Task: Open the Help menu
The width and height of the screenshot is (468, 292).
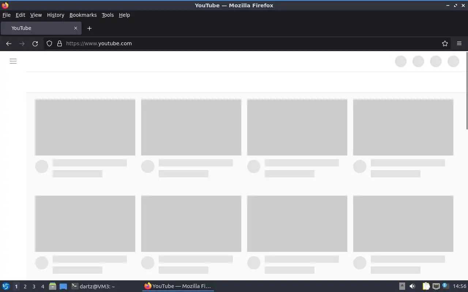Action: point(124,15)
